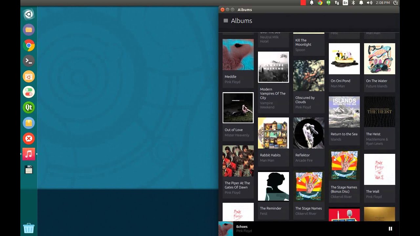Open The Wall album cover
The image size is (420, 236).
380,169
